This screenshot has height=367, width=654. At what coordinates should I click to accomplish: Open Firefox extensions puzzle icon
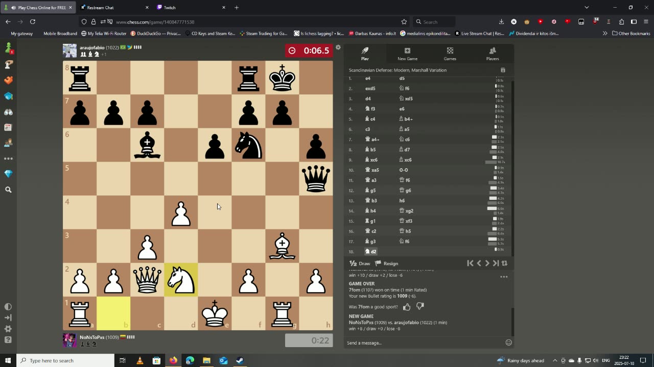pyautogui.click(x=621, y=22)
